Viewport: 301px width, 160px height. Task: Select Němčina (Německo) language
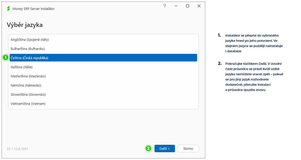coord(103,85)
